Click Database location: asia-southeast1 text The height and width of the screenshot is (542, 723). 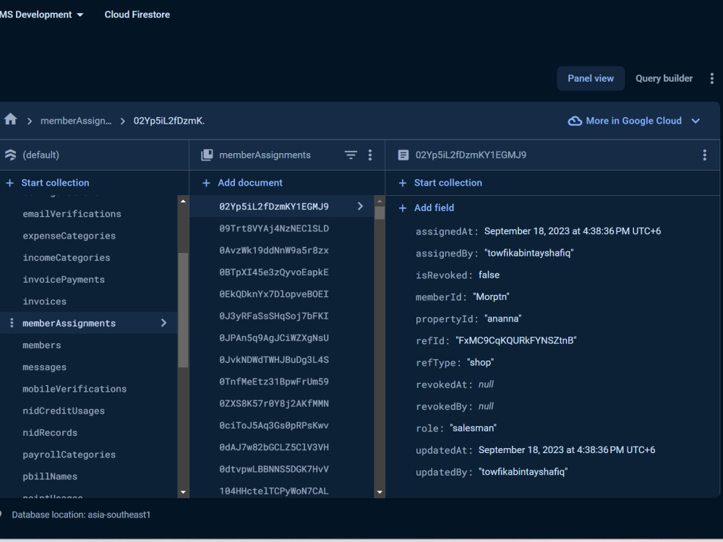(x=81, y=515)
